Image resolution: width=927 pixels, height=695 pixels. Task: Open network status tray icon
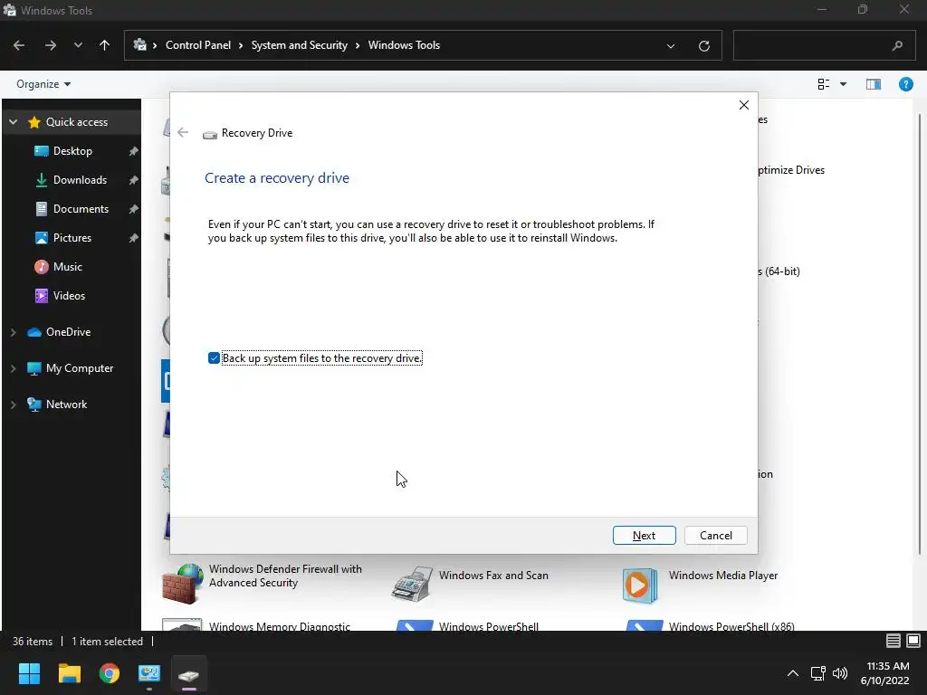click(817, 673)
